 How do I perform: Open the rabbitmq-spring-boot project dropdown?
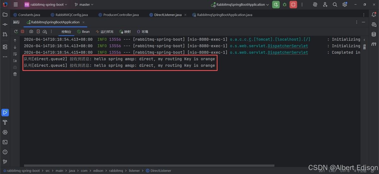click(x=46, y=5)
